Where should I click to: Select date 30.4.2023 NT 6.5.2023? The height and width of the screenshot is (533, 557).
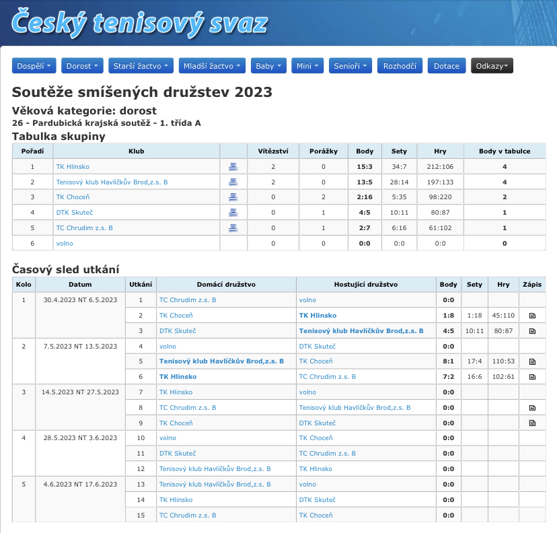80,300
